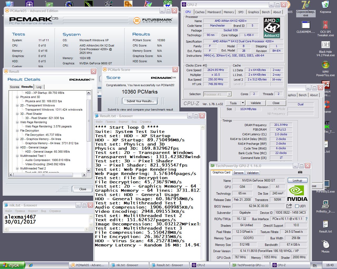The width and height of the screenshot is (337, 269).
Task: Open Validation tab in GPU-Z
Action: pyautogui.click(x=252, y=173)
